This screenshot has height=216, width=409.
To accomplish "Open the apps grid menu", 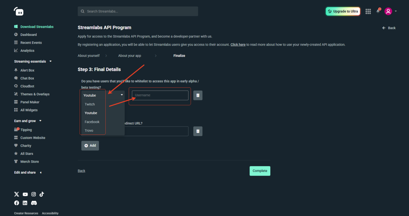I will coord(368,11).
